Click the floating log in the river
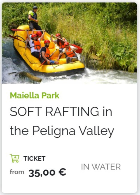This screenshot has height=195, width=140. pyautogui.click(x=30, y=76)
